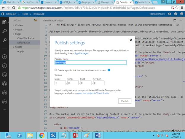The image size is (185, 139).
Task: Open the sidebar more options ellipsis
Action: [4, 110]
